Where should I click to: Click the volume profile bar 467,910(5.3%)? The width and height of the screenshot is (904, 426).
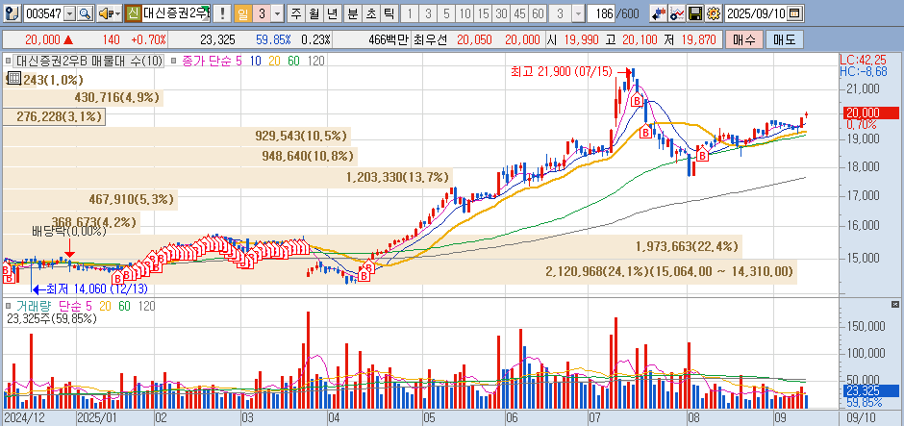[89, 200]
